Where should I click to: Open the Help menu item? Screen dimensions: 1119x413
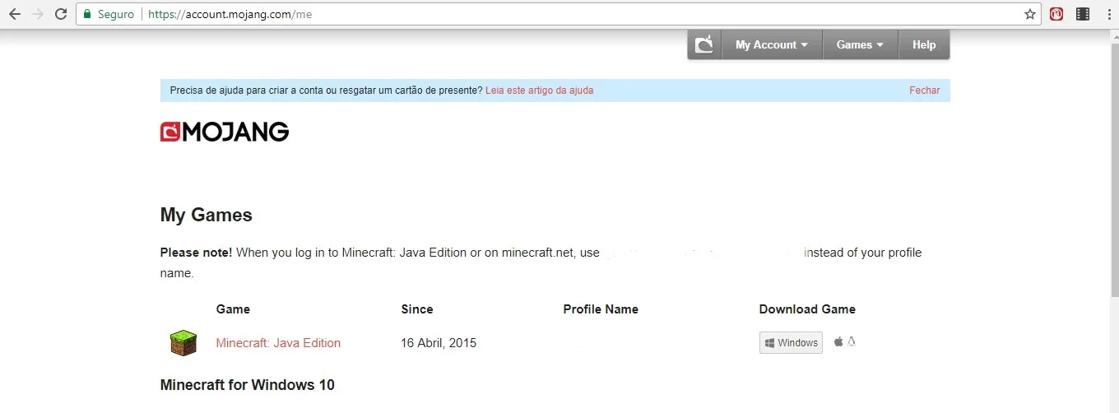coord(924,44)
